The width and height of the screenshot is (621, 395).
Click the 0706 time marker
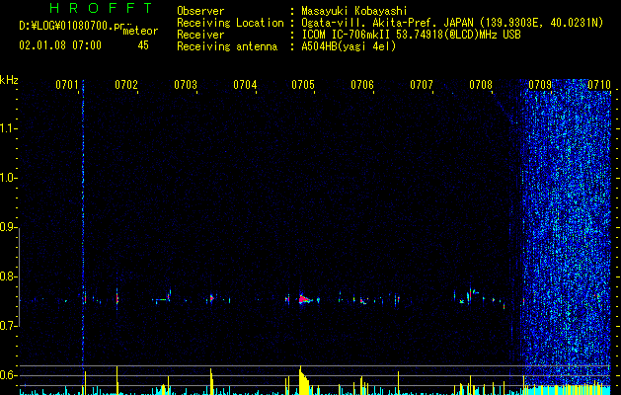362,85
